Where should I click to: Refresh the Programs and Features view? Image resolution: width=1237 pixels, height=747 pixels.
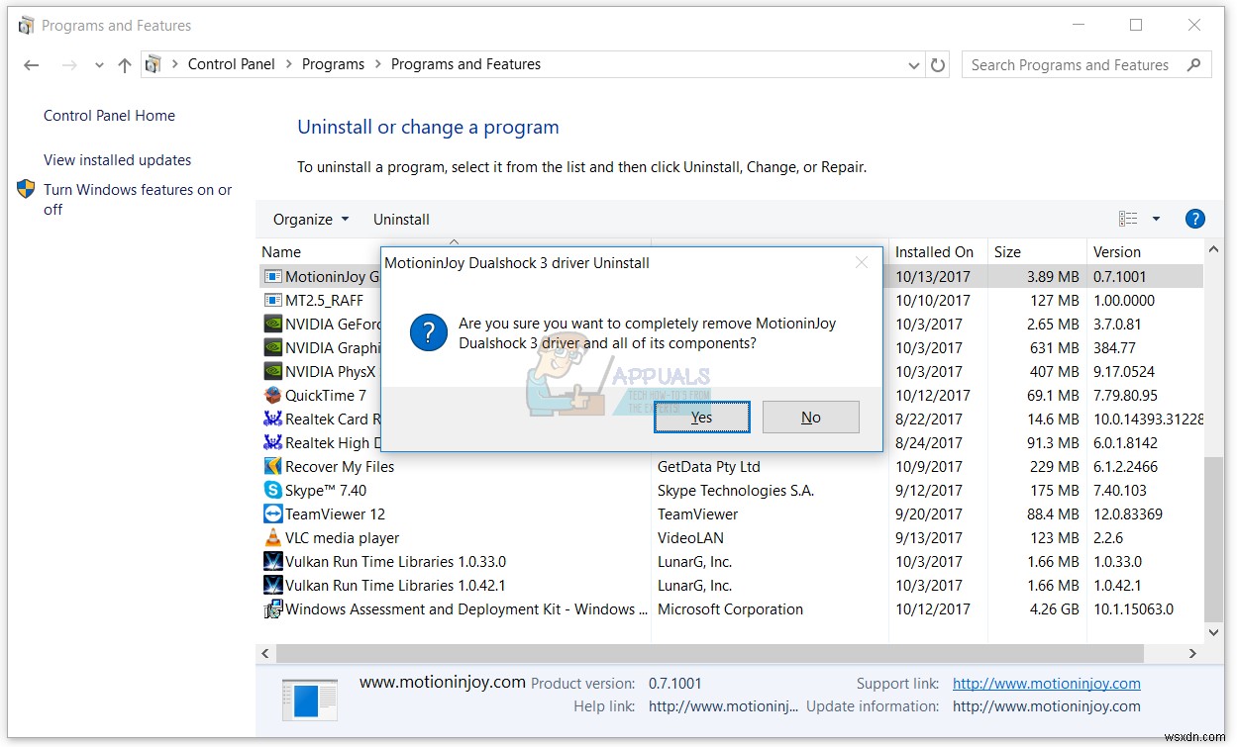pos(938,65)
